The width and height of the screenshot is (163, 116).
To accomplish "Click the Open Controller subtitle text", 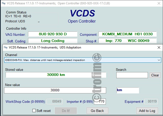I will point(82,21).
